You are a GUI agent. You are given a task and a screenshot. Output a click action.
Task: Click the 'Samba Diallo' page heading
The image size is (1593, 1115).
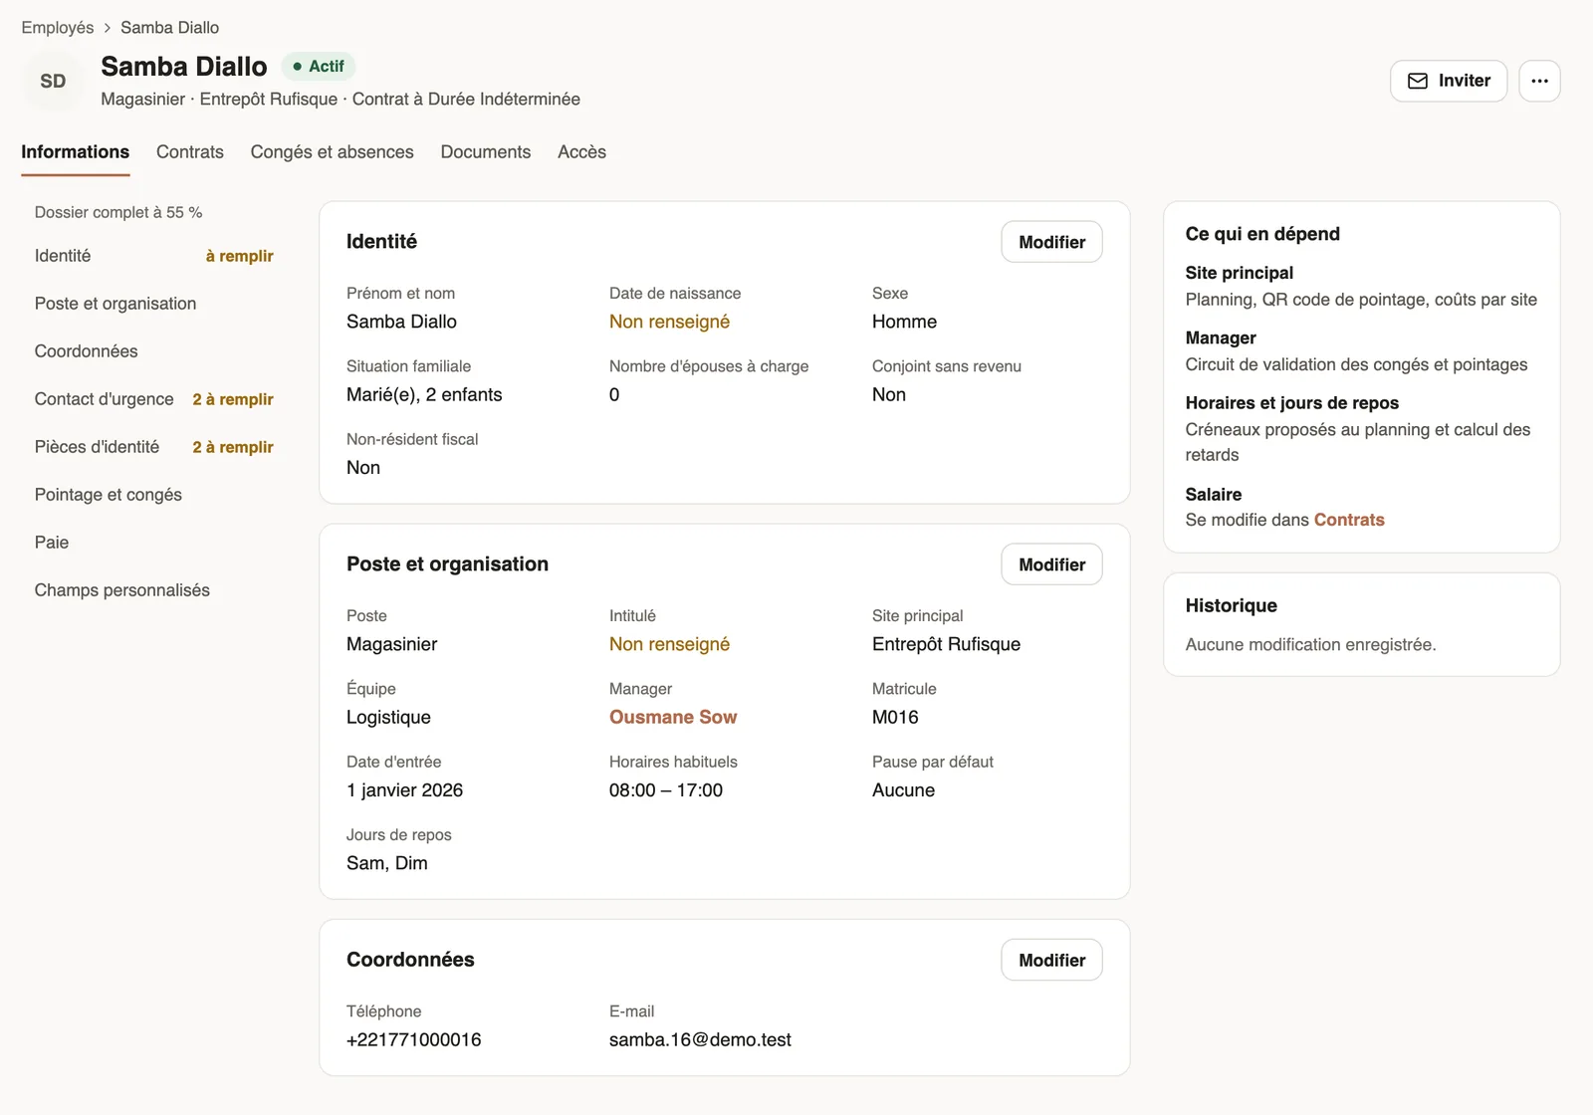click(184, 67)
